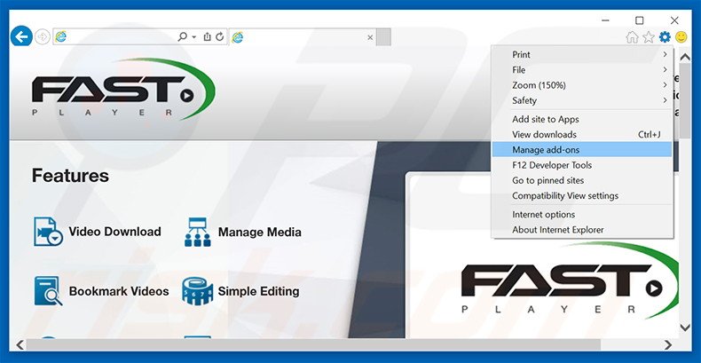Maximize the Internet Explorer window
Viewport: 701px width, 363px height.
point(640,20)
